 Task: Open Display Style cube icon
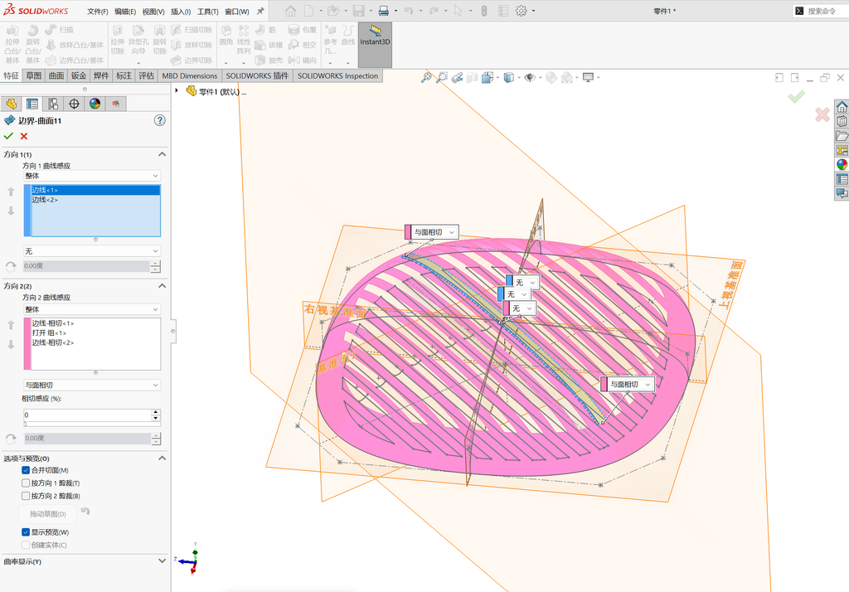point(509,77)
